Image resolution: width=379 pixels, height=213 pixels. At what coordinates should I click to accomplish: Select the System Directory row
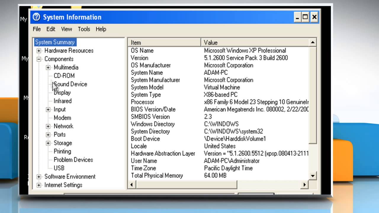[219, 131]
